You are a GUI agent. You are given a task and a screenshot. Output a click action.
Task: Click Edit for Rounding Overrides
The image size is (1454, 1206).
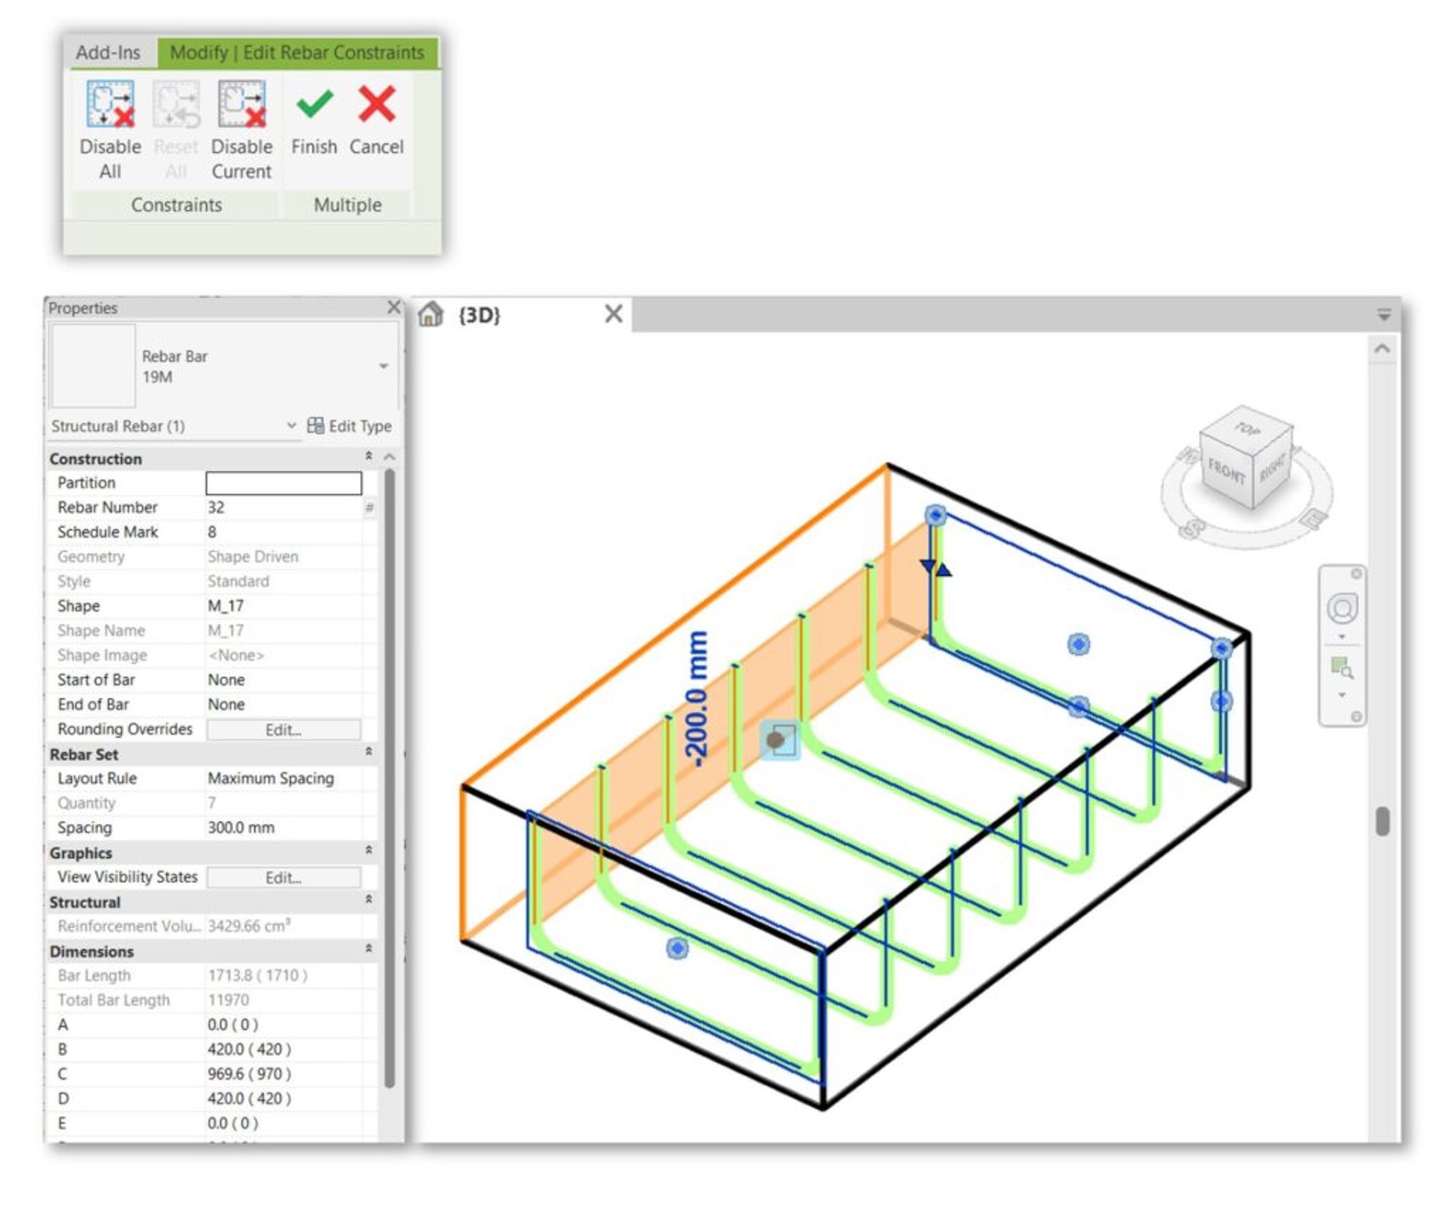[x=284, y=730]
